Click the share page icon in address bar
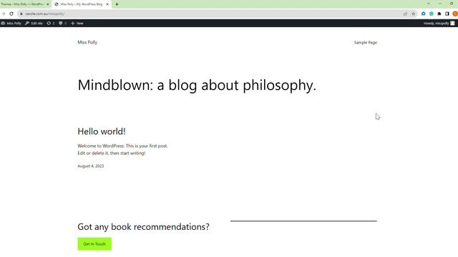458x257 pixels. (405, 14)
